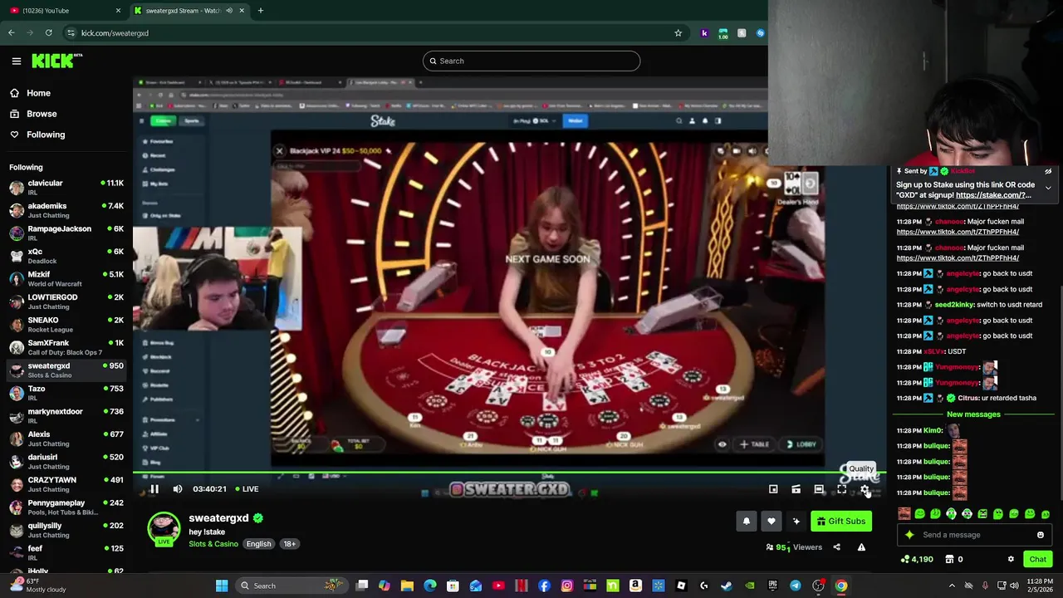Open clavicular channel from following list
Image resolution: width=1063 pixels, height=598 pixels.
[66, 188]
